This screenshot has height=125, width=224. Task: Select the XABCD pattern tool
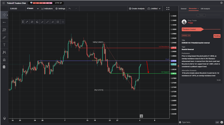click(4, 52)
